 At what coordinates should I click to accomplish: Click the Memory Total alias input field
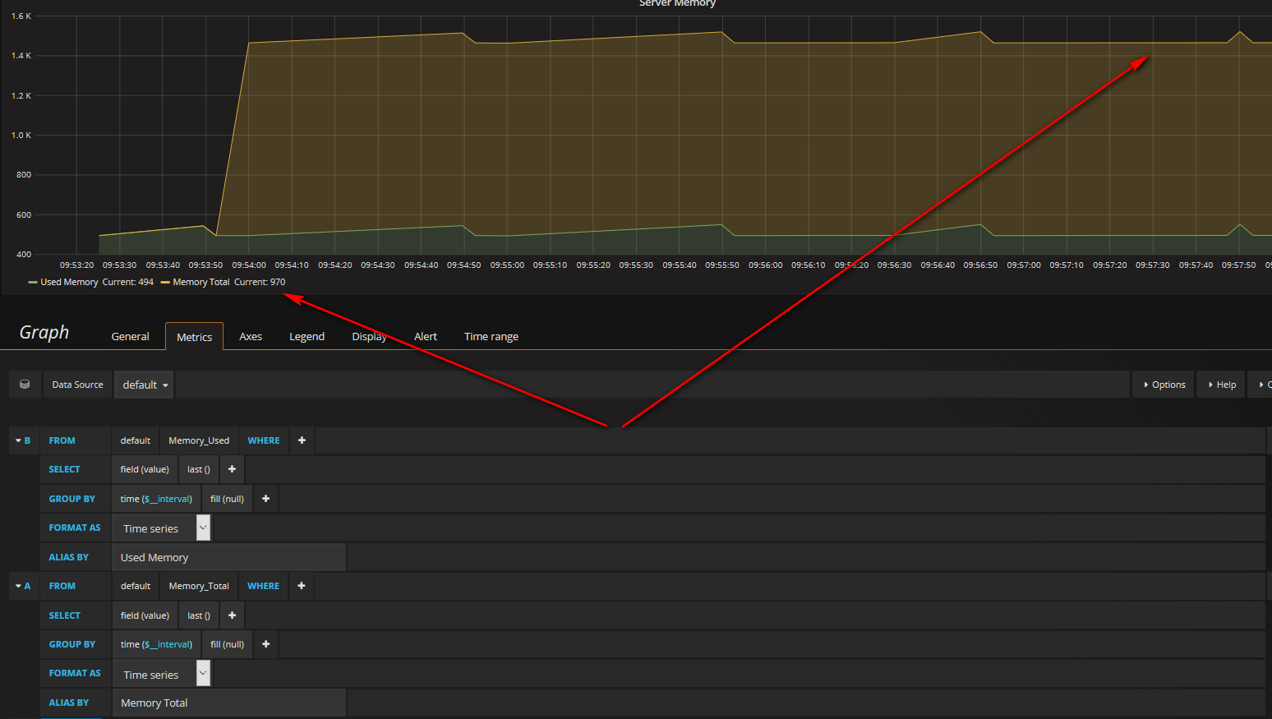[228, 703]
